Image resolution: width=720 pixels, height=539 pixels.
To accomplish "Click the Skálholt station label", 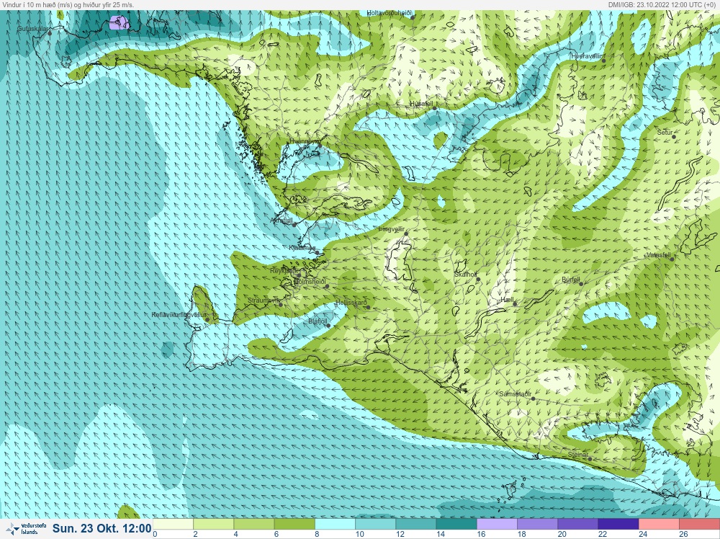I will 466,275.
